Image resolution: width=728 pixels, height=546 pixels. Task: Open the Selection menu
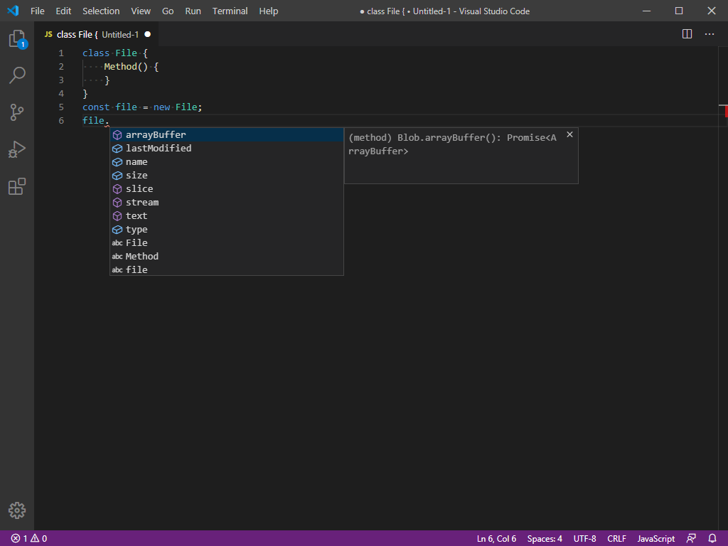(x=101, y=11)
